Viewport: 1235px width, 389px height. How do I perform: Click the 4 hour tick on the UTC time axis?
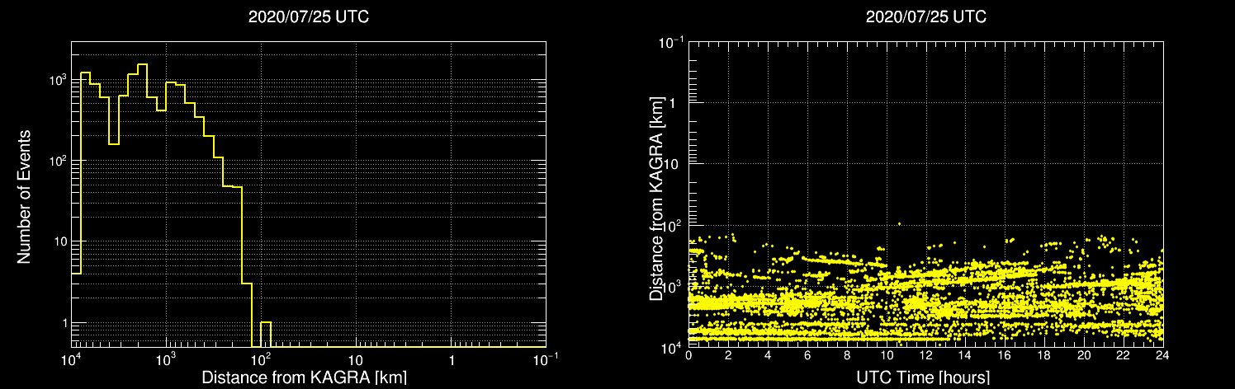click(768, 355)
